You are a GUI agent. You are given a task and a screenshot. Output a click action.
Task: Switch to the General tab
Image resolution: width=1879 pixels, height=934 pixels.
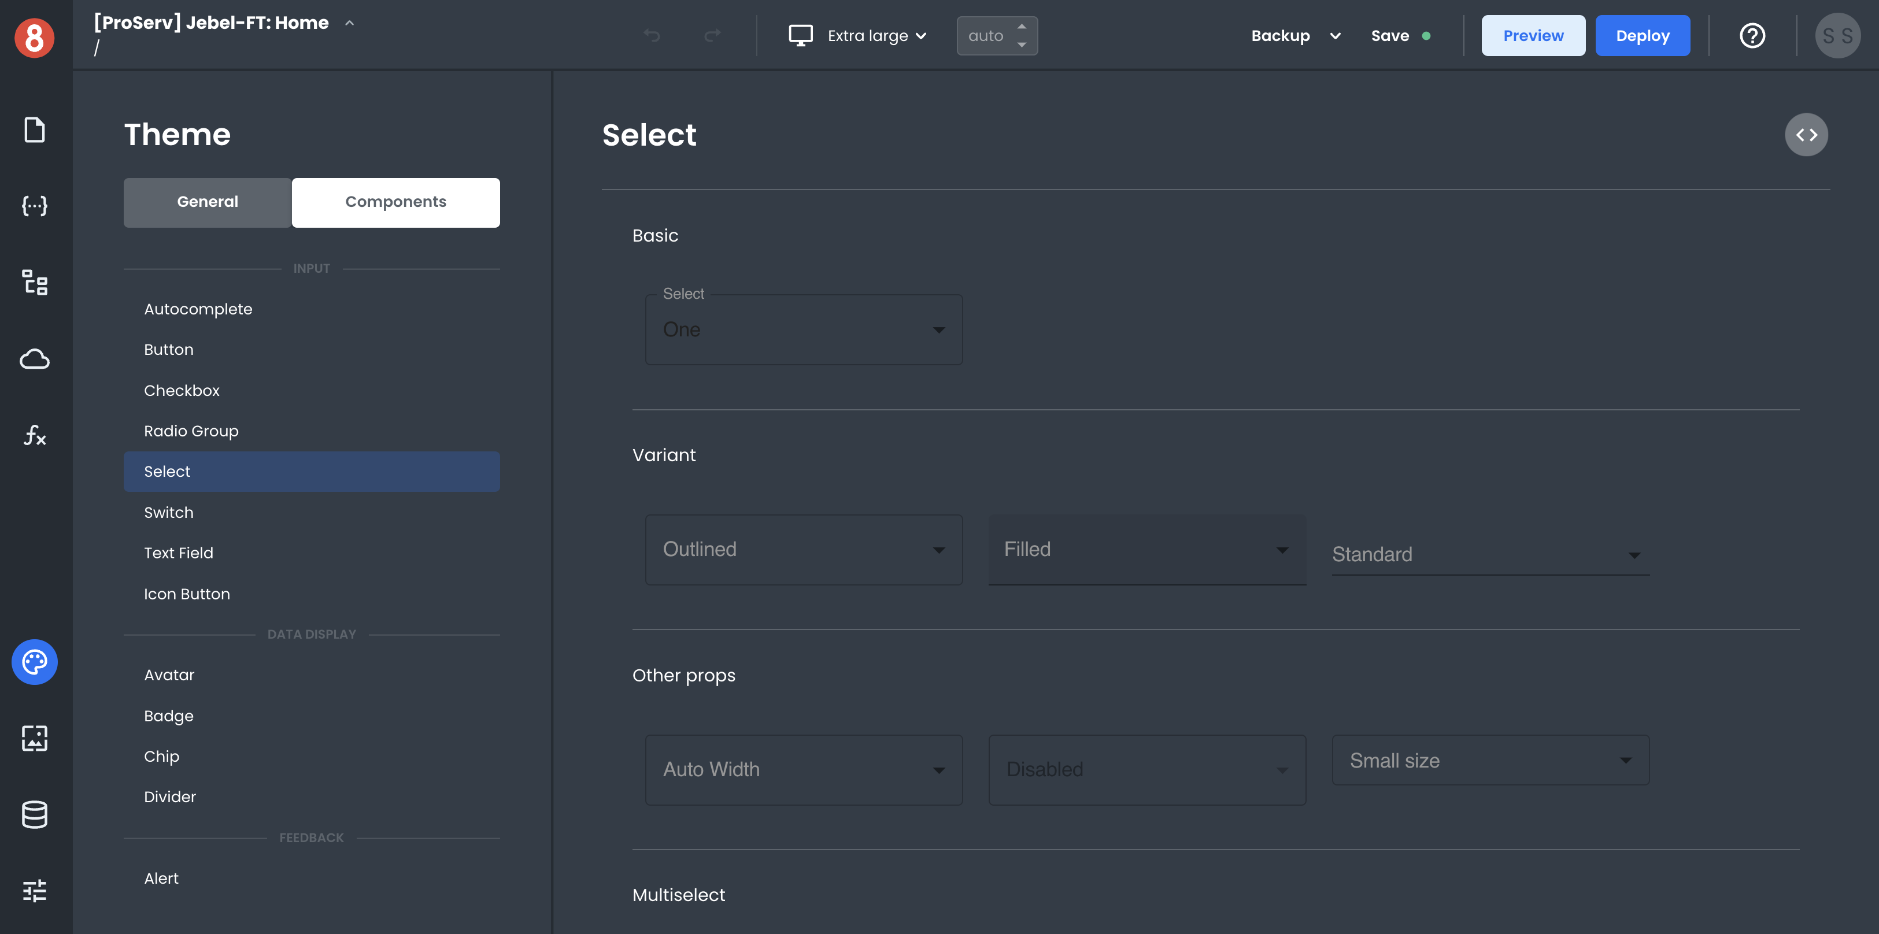click(x=207, y=202)
